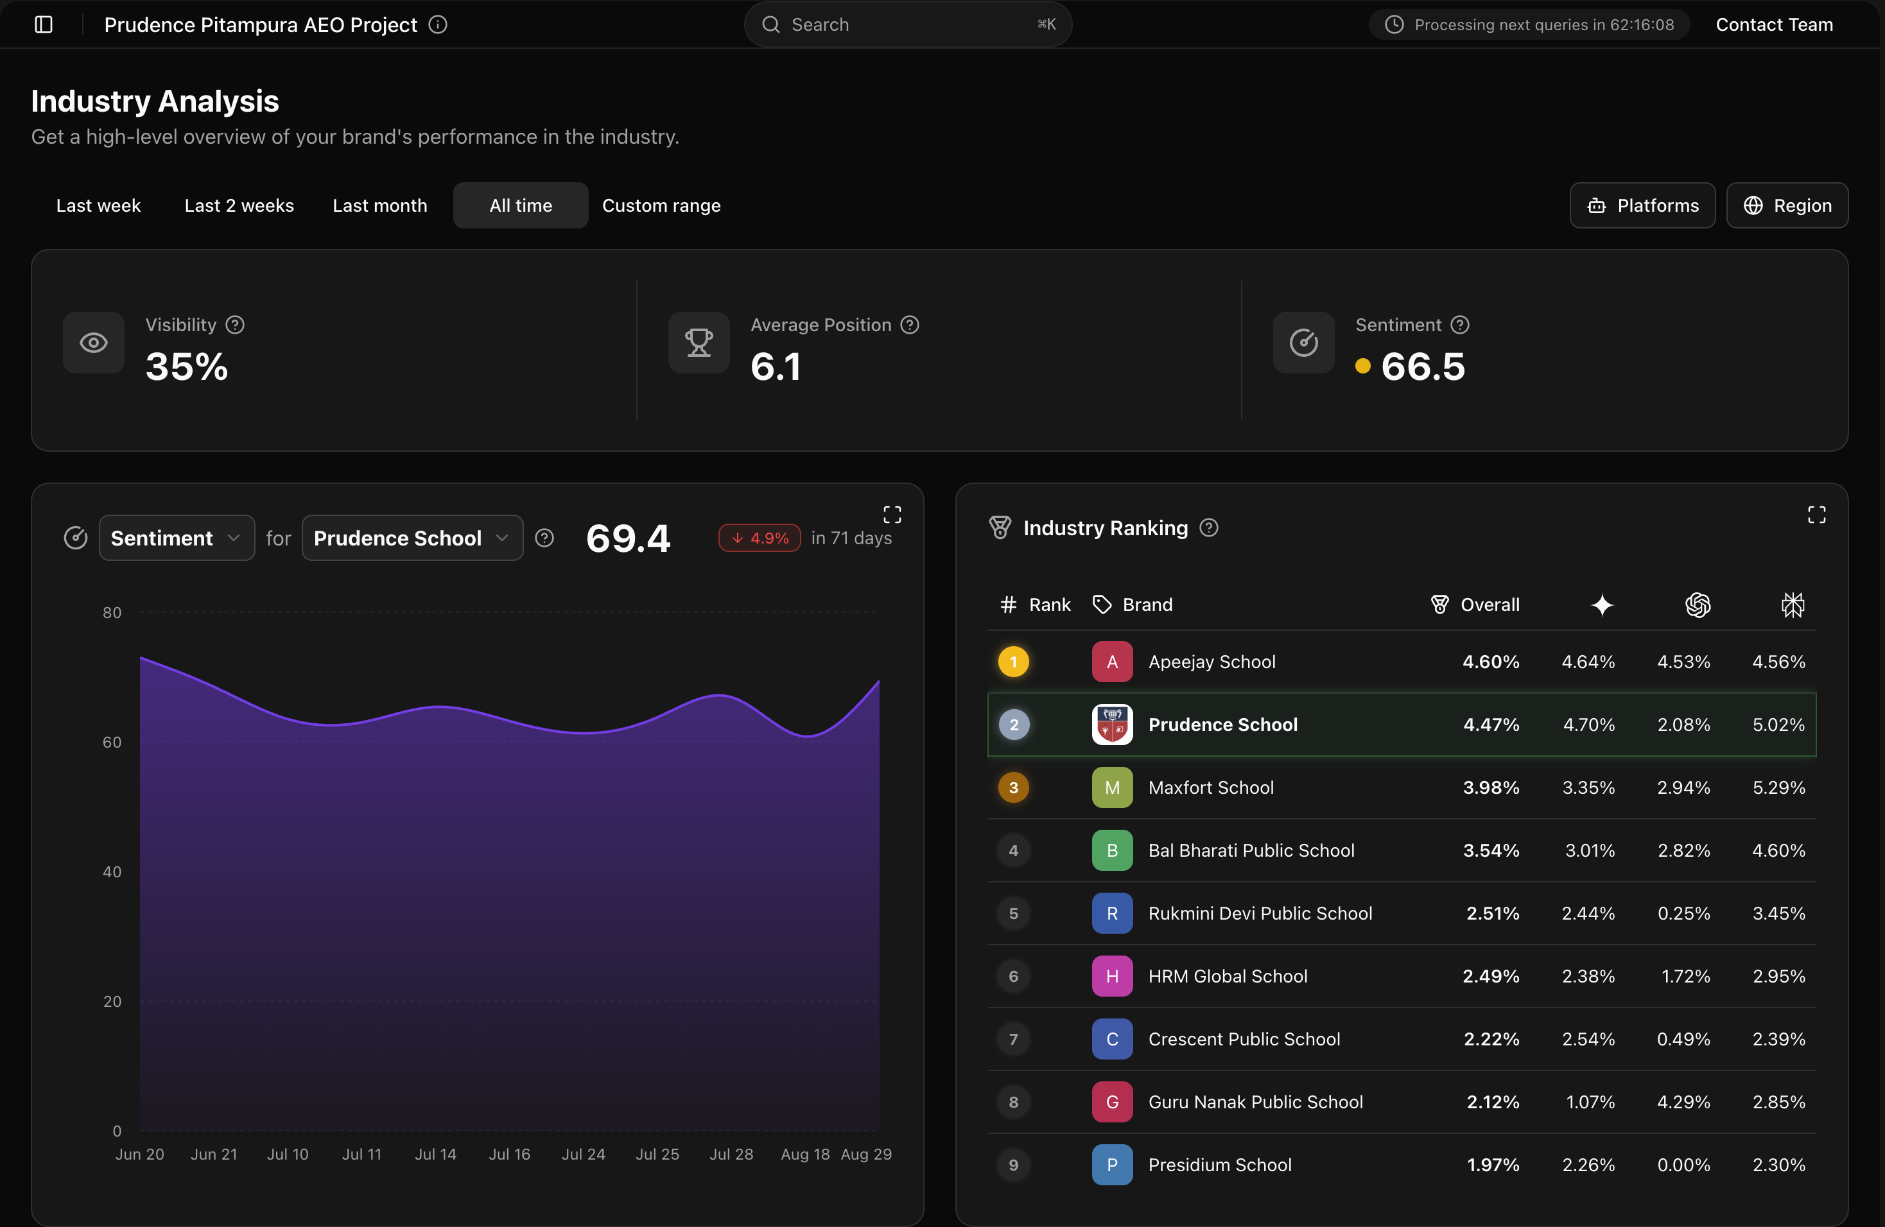Select the All time tab

click(x=520, y=206)
